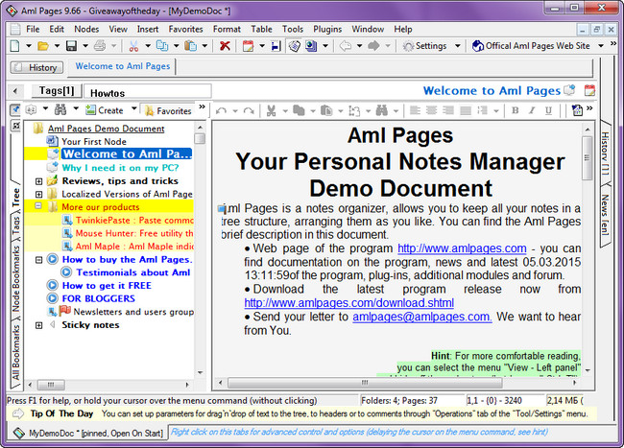
Task: Click the navigate Forward arrow icon
Action: pos(373,46)
